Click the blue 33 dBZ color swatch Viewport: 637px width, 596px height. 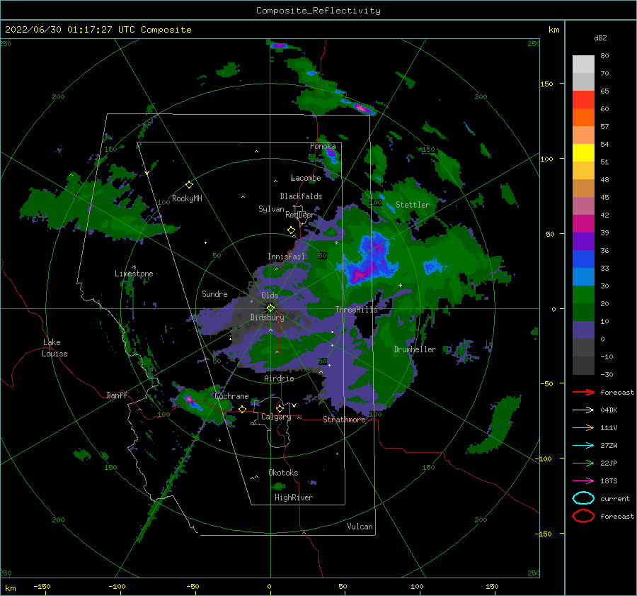[583, 259]
